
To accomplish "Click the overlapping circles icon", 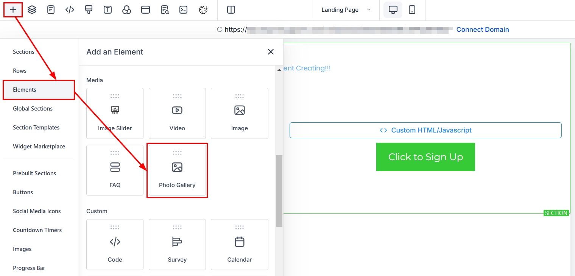I will (127, 10).
